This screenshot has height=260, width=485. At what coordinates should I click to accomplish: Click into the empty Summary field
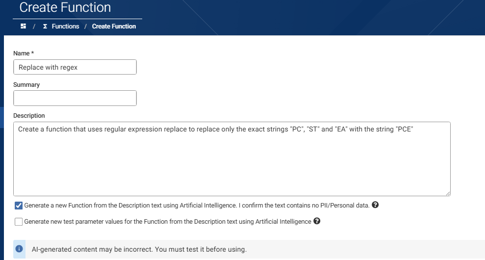pyautogui.click(x=75, y=98)
